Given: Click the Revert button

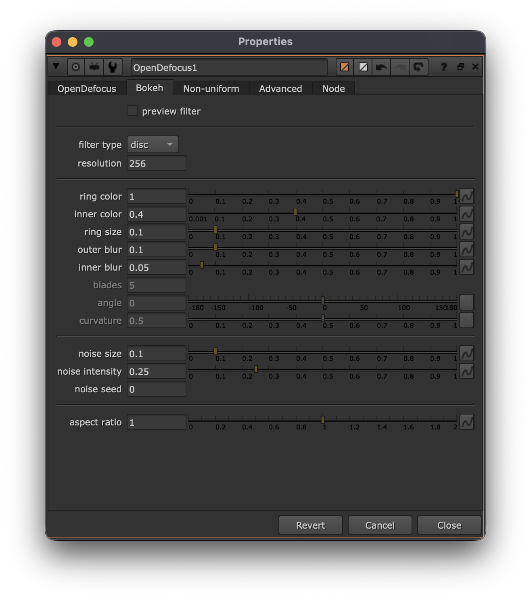Looking at the screenshot, I should 310,525.
